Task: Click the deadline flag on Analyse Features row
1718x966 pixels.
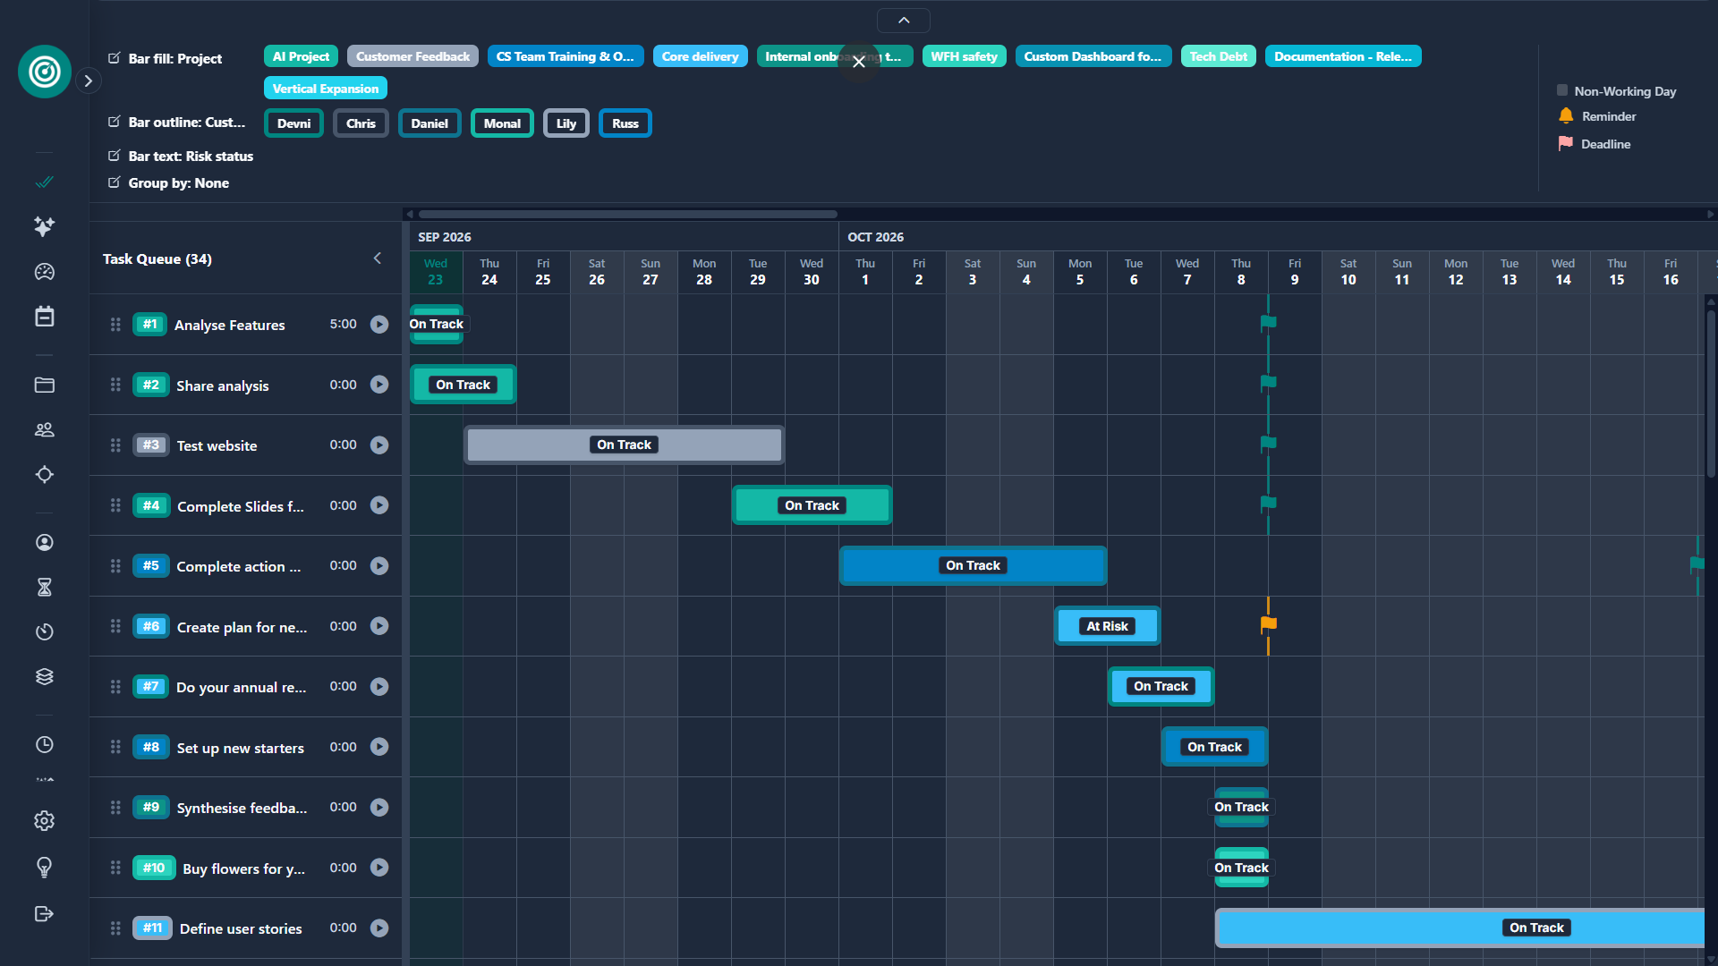Action: click(1269, 322)
